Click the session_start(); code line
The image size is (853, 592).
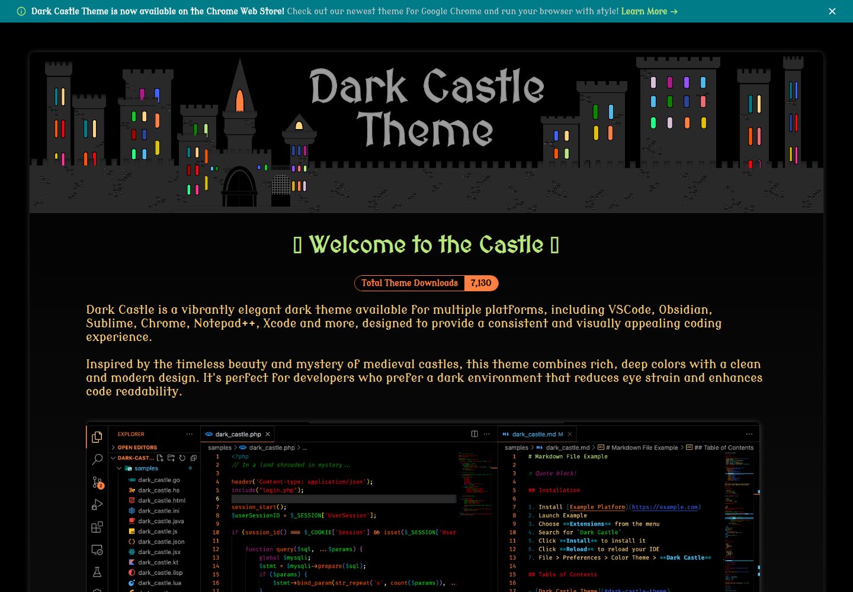click(259, 507)
